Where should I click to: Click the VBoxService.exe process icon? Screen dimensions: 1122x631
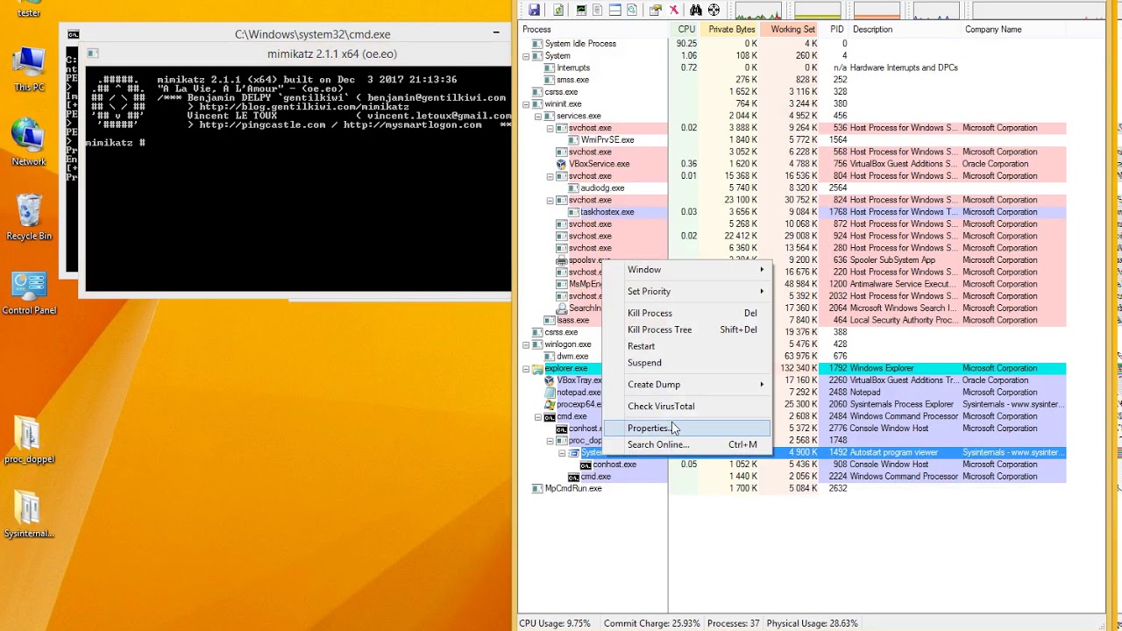point(562,164)
